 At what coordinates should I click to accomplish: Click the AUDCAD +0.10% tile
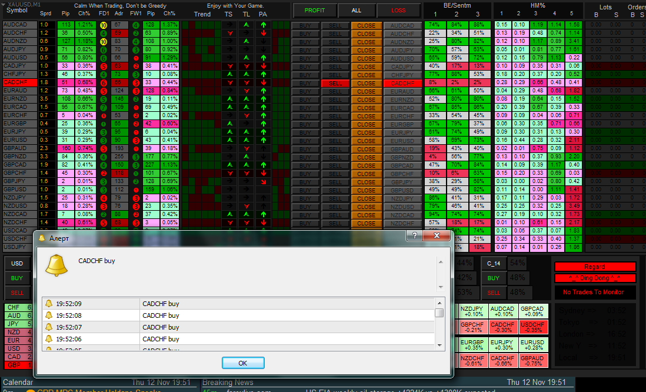(502, 311)
